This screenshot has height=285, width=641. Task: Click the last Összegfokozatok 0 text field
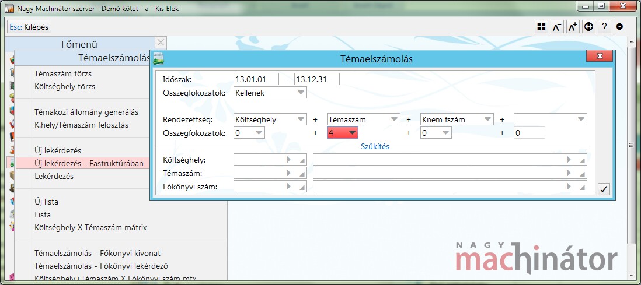pos(529,133)
